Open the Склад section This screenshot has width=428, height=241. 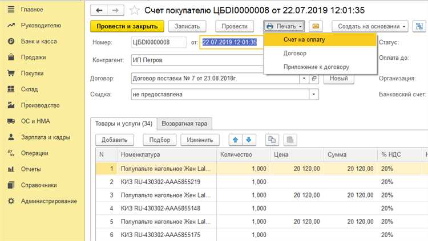(x=30, y=89)
